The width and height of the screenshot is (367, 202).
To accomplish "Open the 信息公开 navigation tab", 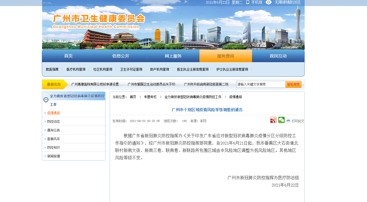I will (120, 56).
